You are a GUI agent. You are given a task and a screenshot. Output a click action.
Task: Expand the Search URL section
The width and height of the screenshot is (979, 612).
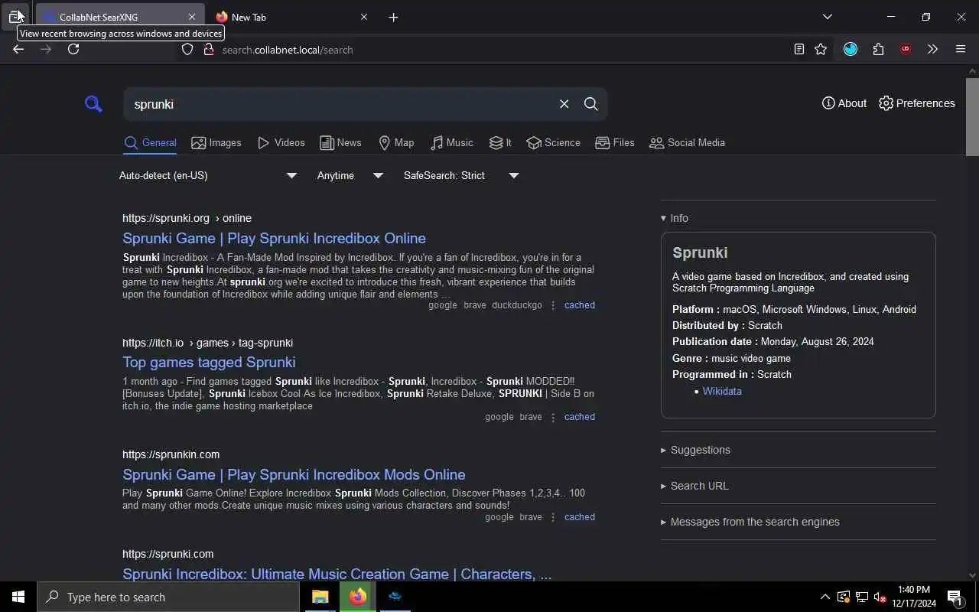[694, 486]
